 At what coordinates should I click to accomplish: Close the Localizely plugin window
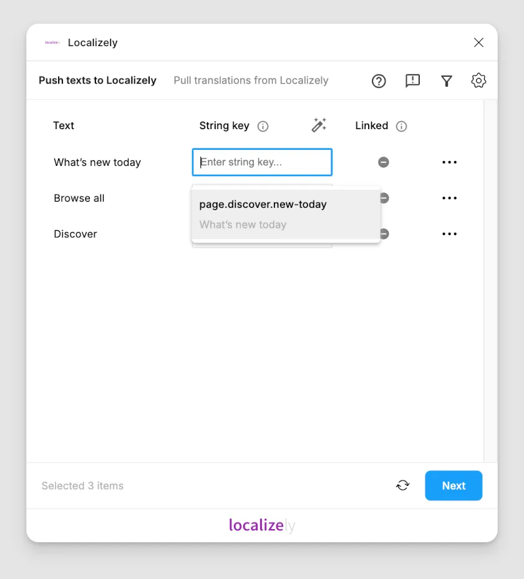(478, 42)
